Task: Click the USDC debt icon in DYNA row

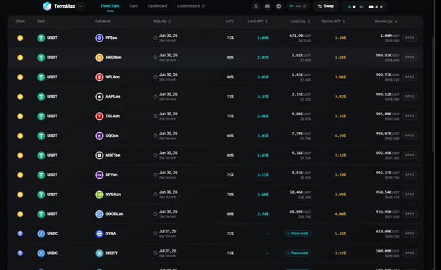Action: [41, 234]
